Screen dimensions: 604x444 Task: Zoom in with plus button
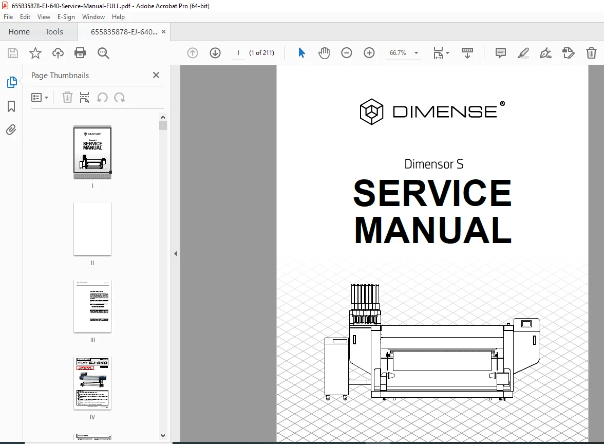pyautogui.click(x=369, y=53)
